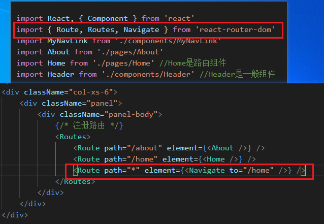Click 'React' in the first import line

click(58, 19)
